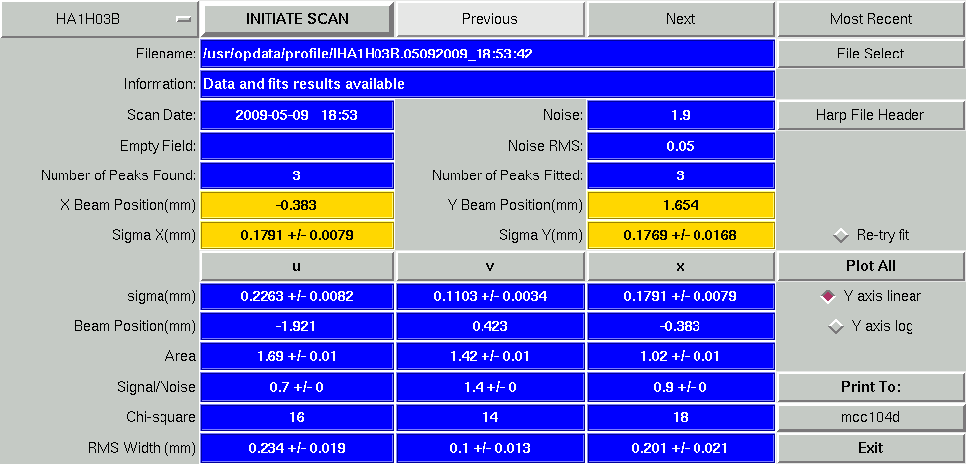The width and height of the screenshot is (966, 464).
Task: Click the Plot All button
Action: [x=871, y=266]
